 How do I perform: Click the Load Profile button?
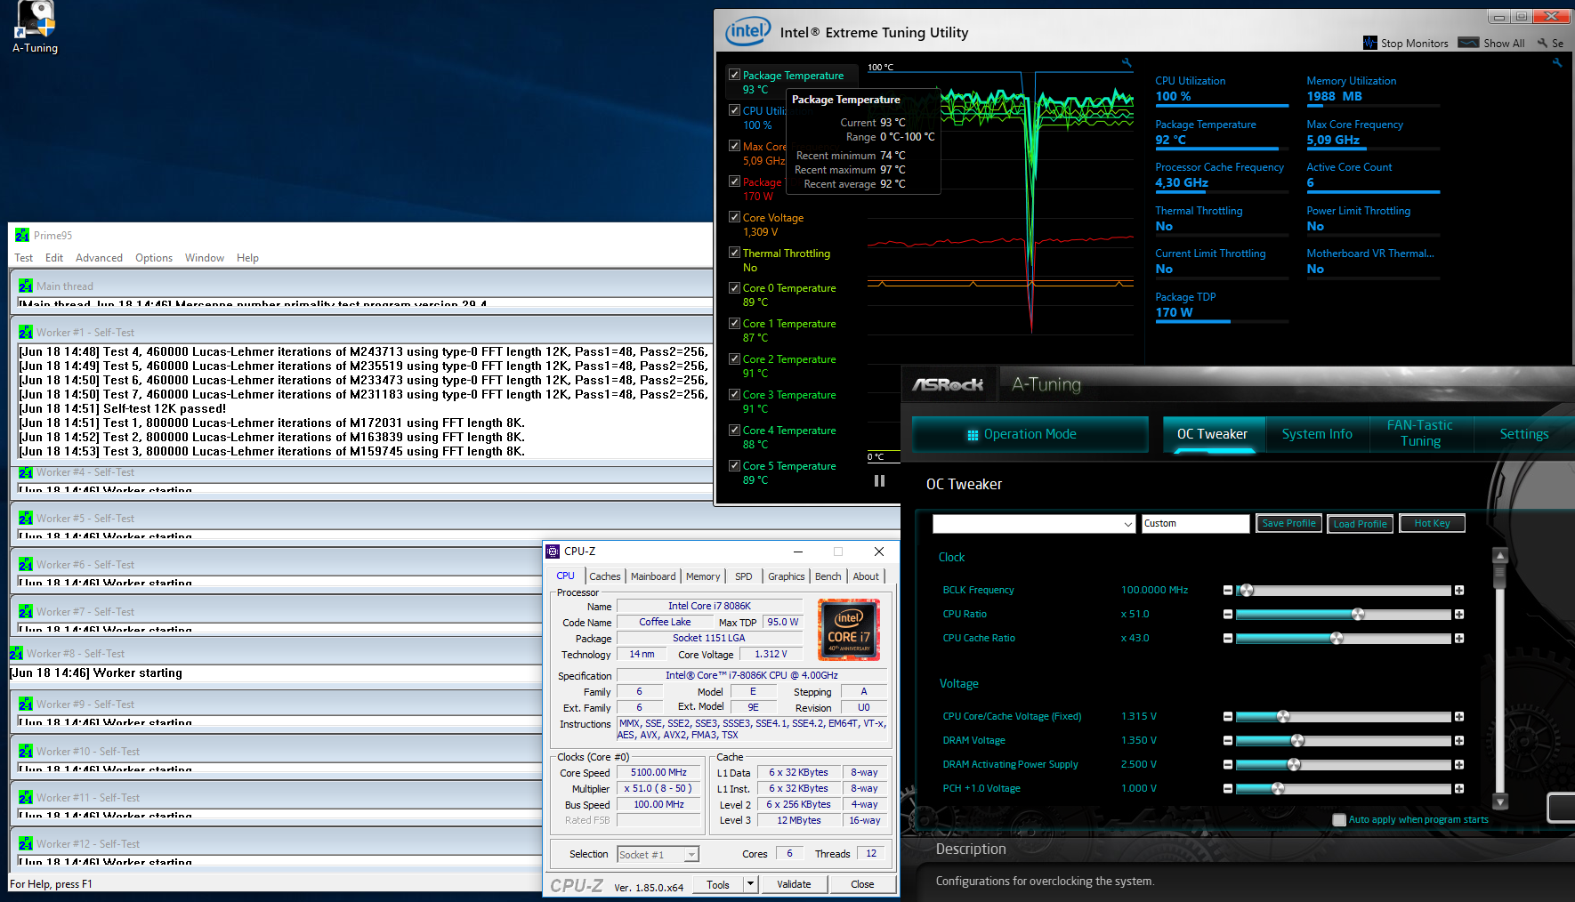(x=1360, y=524)
